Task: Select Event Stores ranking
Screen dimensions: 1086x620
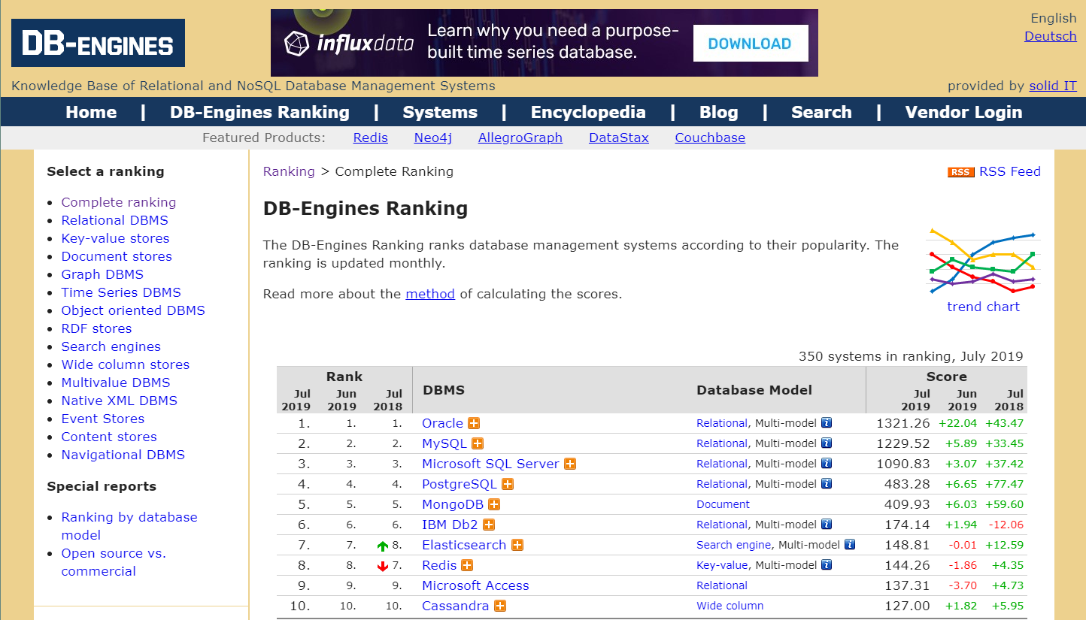Action: 103,419
